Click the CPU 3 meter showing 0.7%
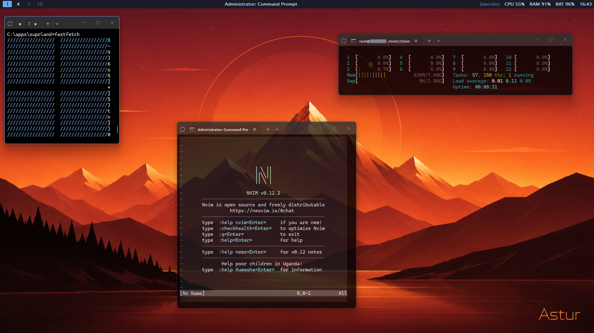The width and height of the screenshot is (594, 333). (x=369, y=69)
